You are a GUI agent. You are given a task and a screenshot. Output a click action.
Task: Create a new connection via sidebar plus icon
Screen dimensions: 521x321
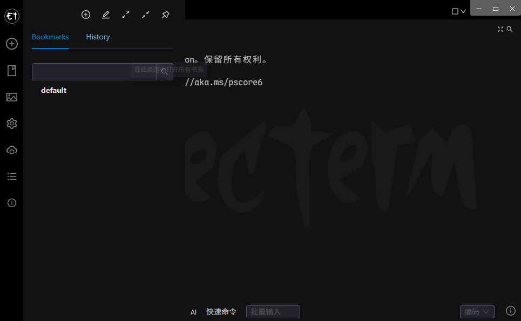(11, 44)
